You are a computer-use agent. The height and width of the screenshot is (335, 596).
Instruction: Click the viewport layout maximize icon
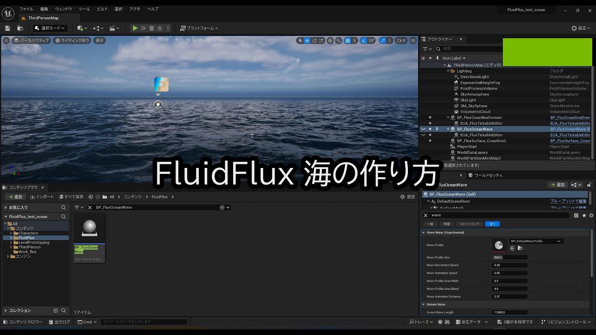[x=413, y=40]
